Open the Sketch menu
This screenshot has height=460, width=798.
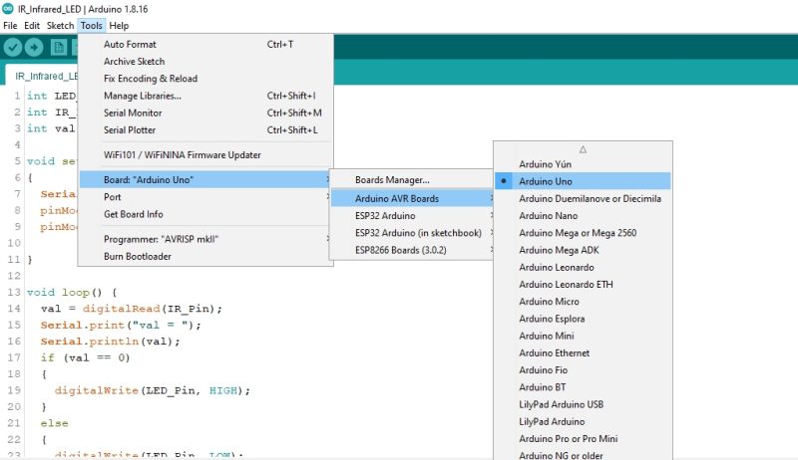click(x=60, y=25)
